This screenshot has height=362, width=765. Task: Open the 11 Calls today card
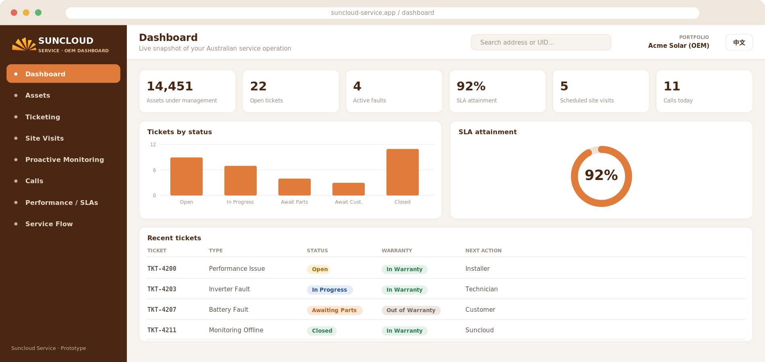[704, 91]
